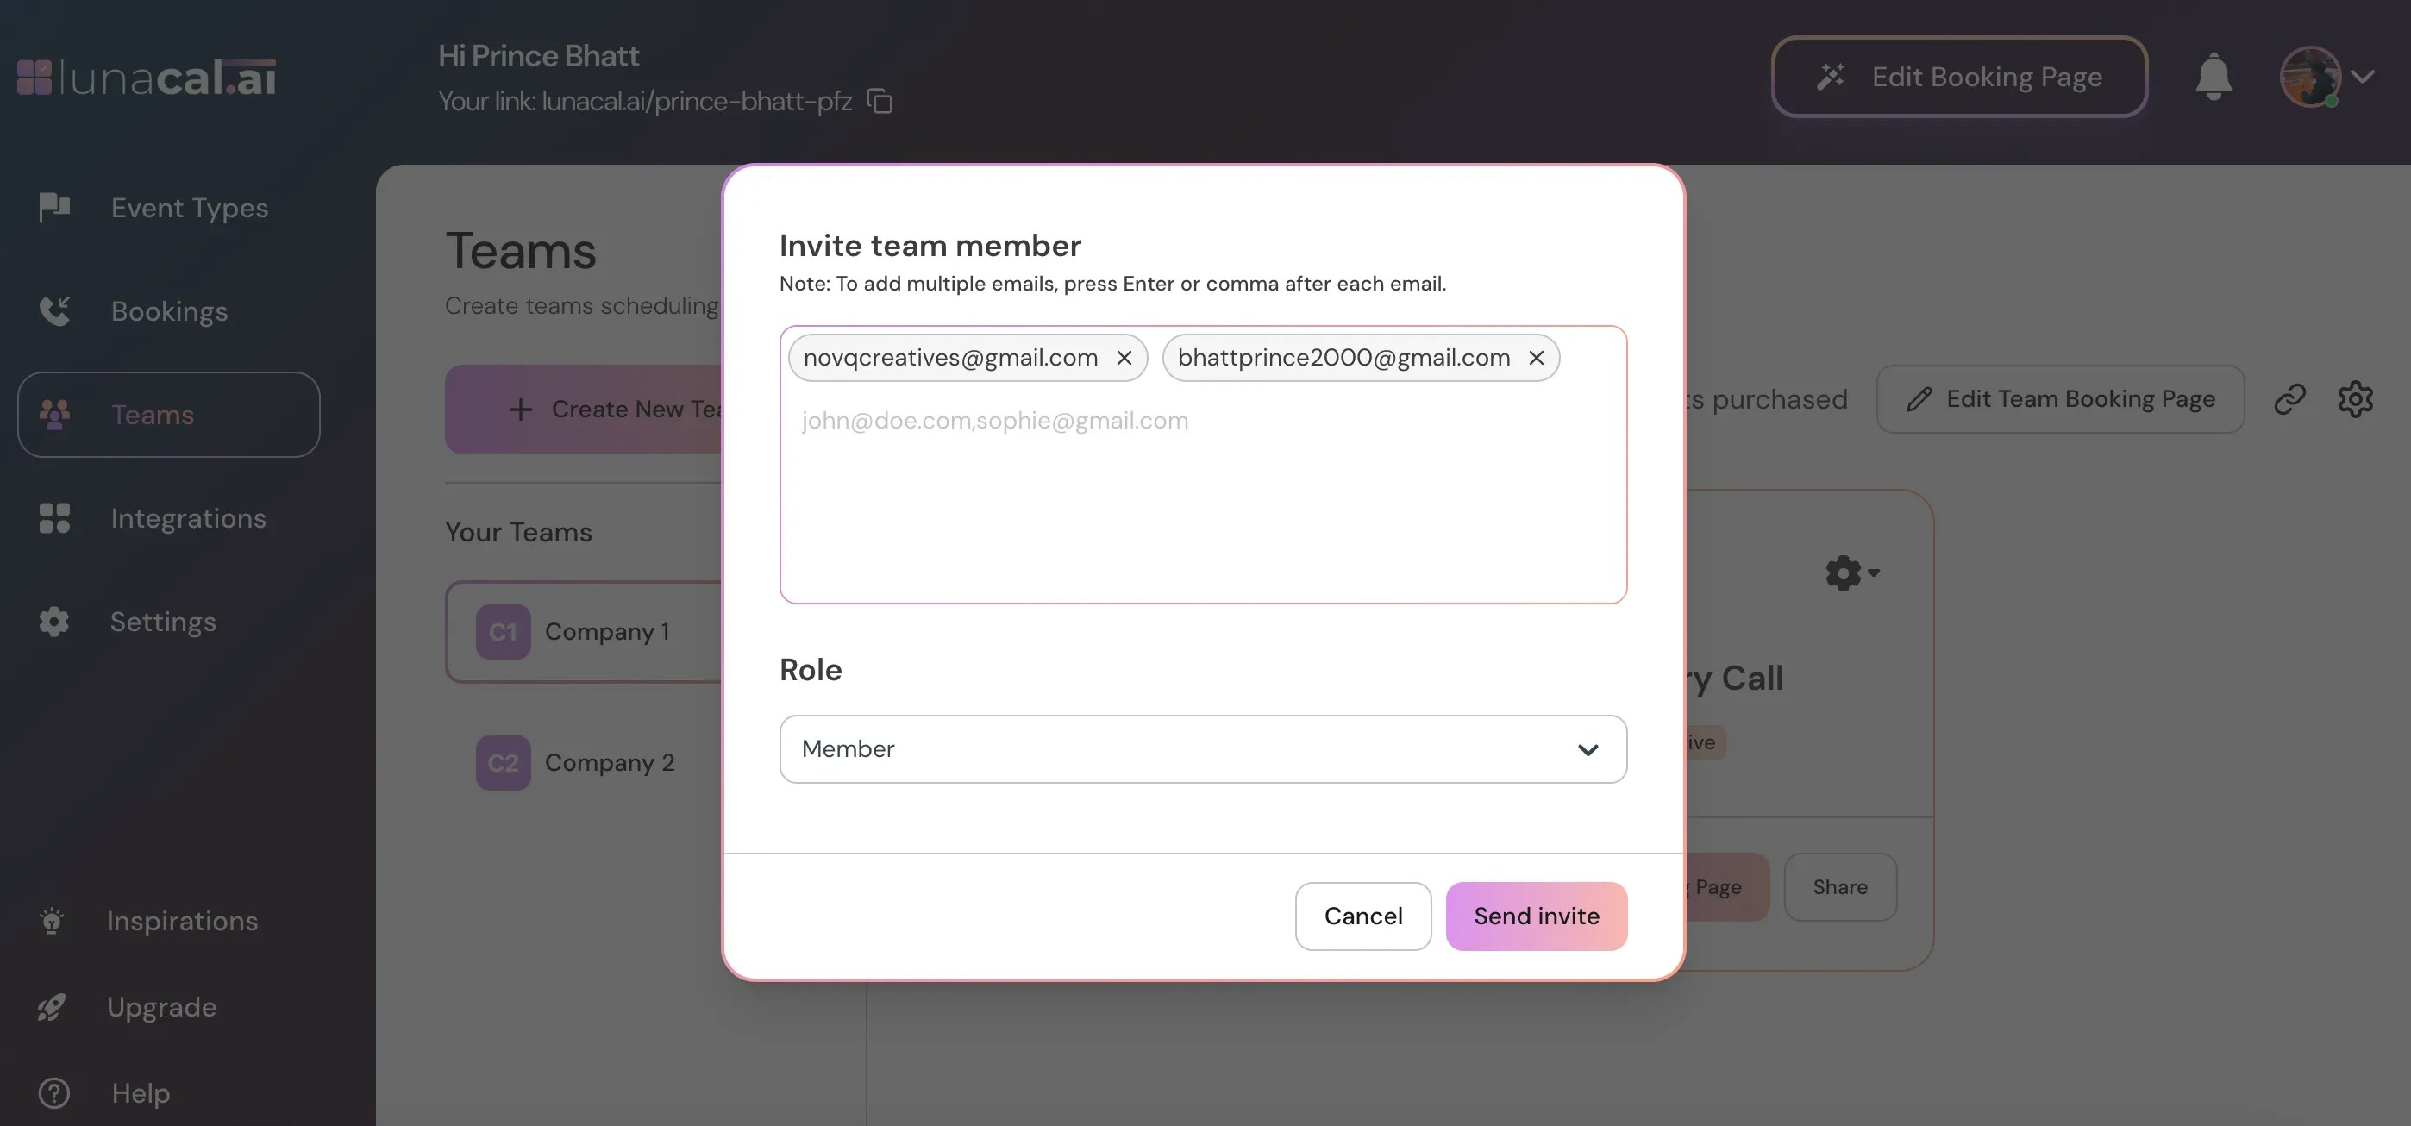This screenshot has width=2411, height=1126.
Task: Click Upgrade rocket item
Action: (161, 1007)
